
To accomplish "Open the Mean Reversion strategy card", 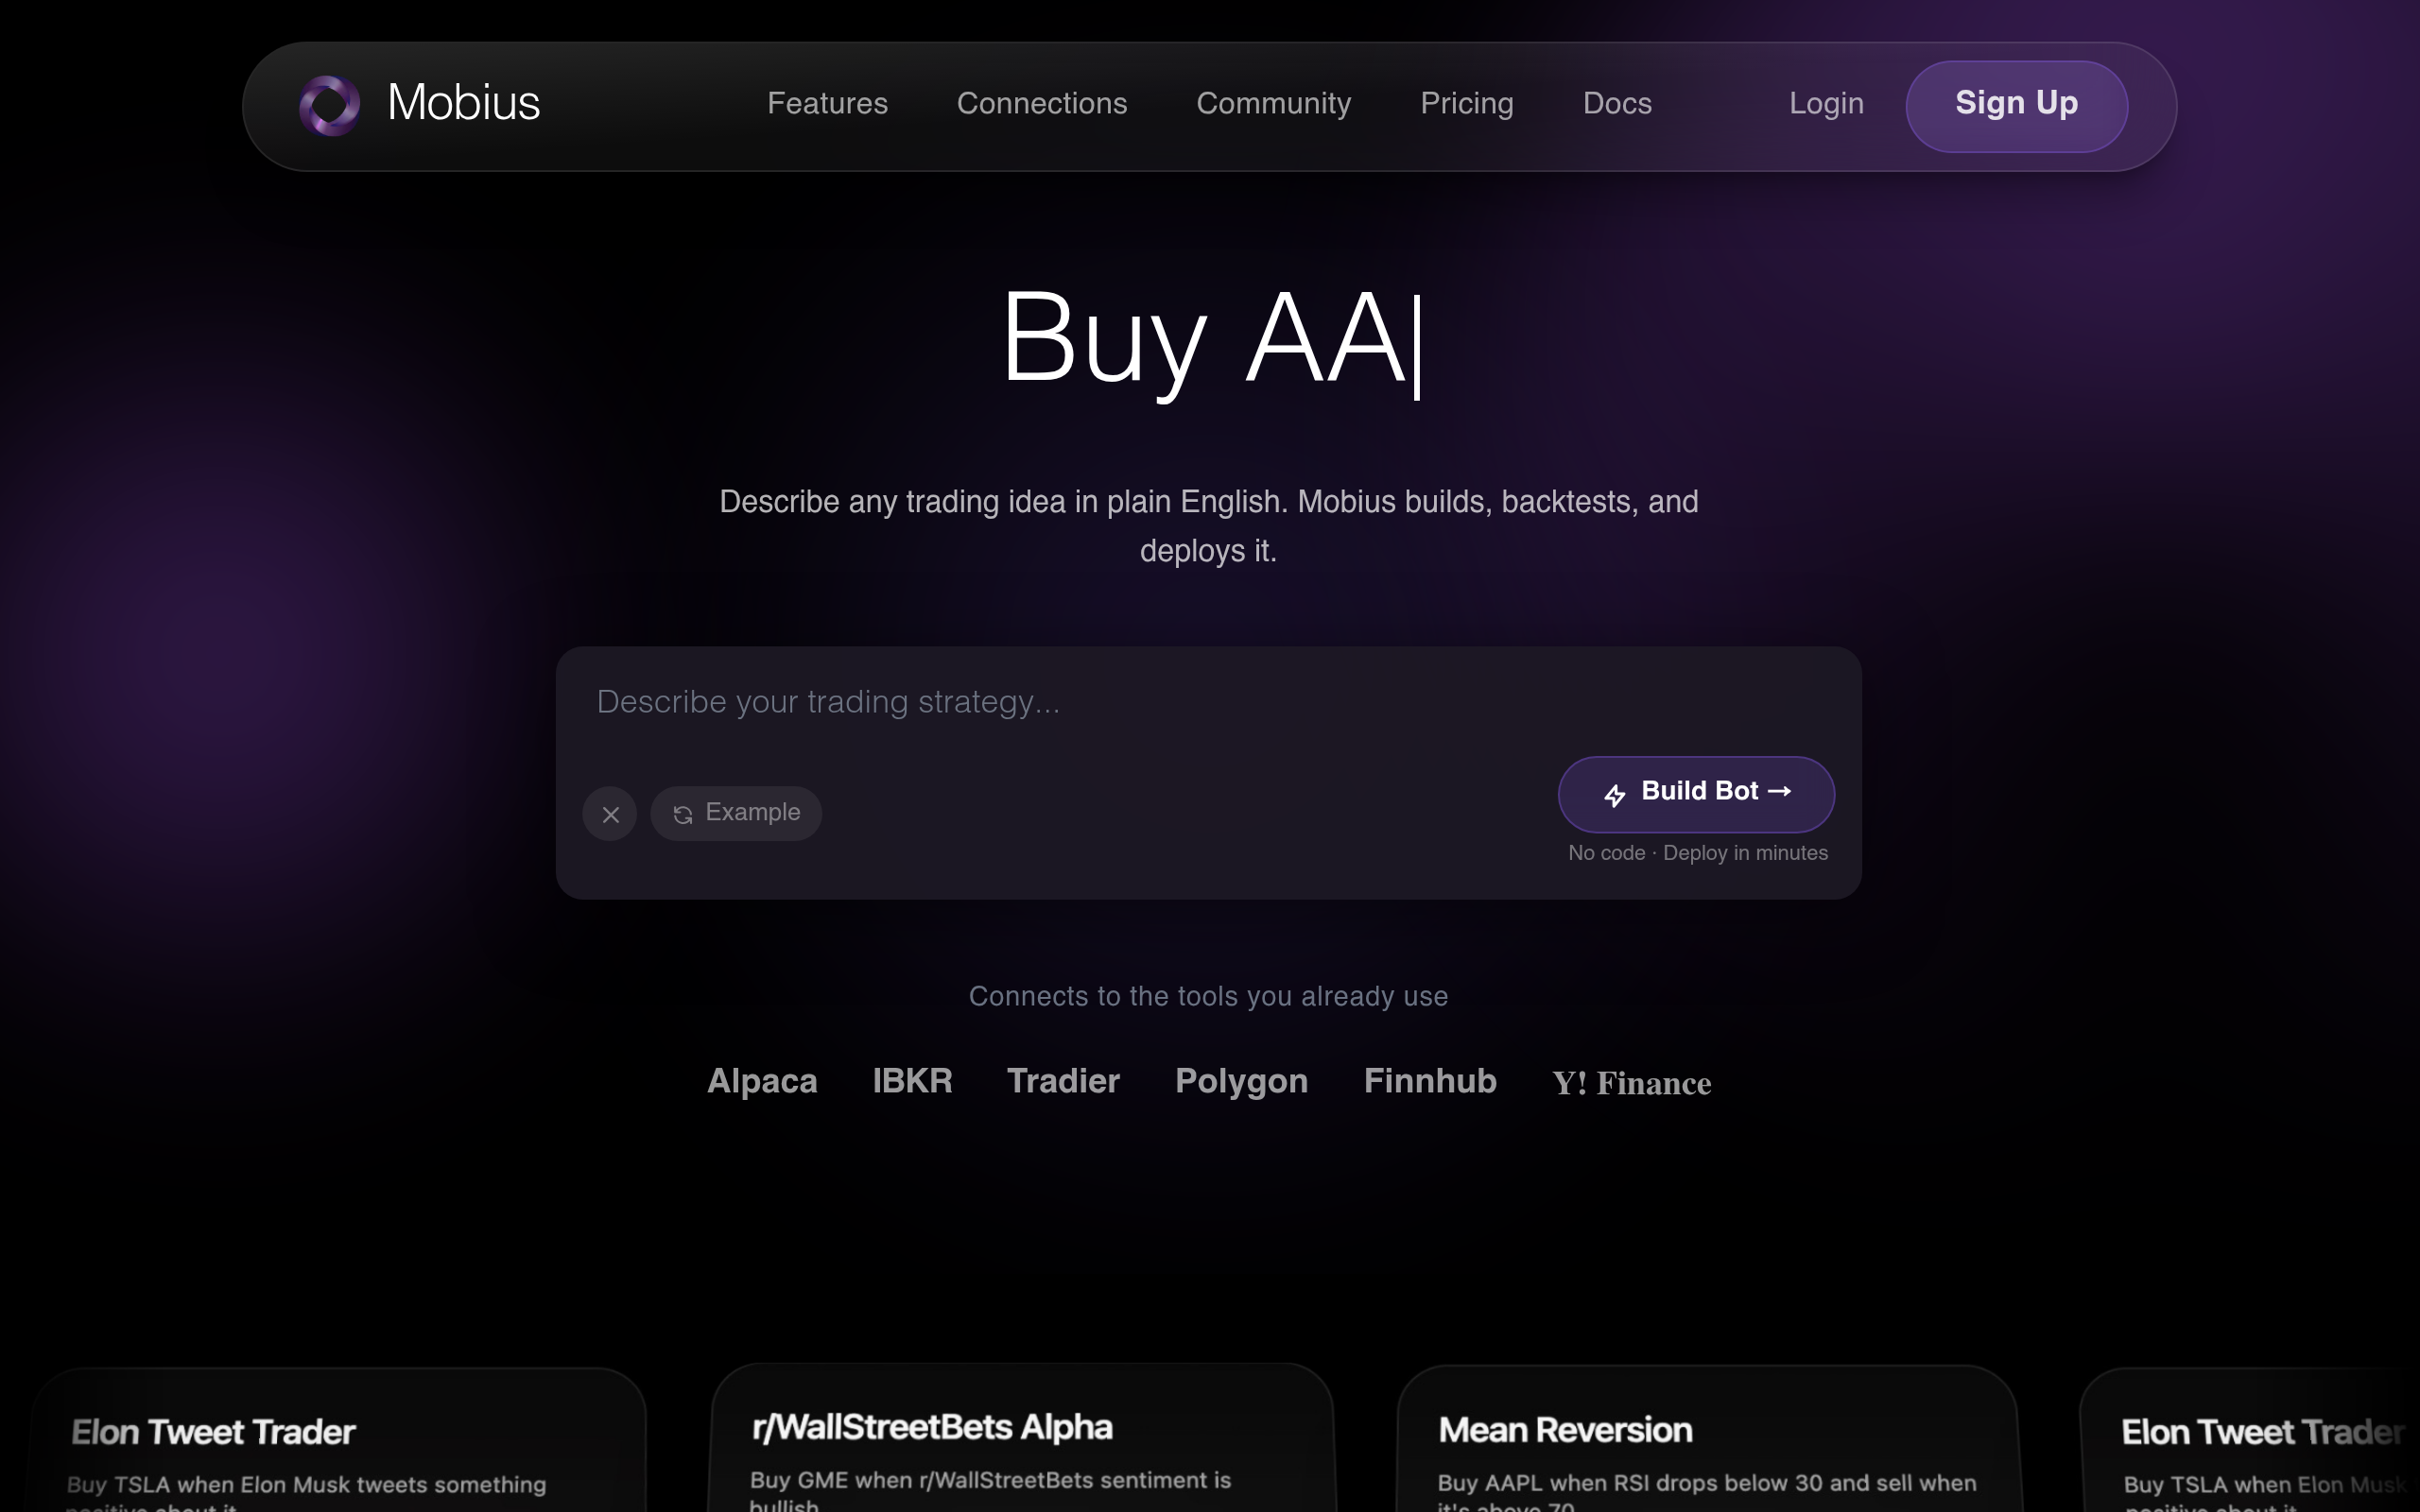I will [1708, 1440].
